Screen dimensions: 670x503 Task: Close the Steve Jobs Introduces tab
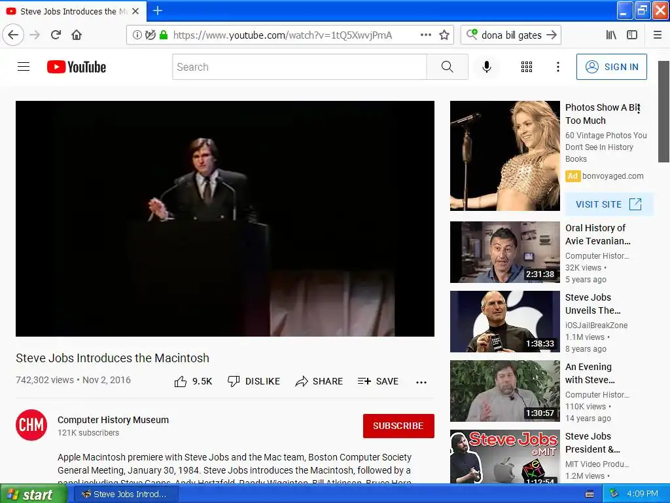(x=135, y=12)
